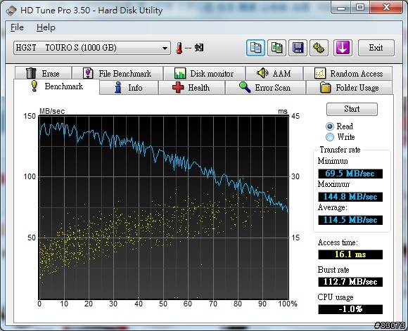The height and width of the screenshot is (331, 408).
Task: Open the File menu
Action: 17,27
